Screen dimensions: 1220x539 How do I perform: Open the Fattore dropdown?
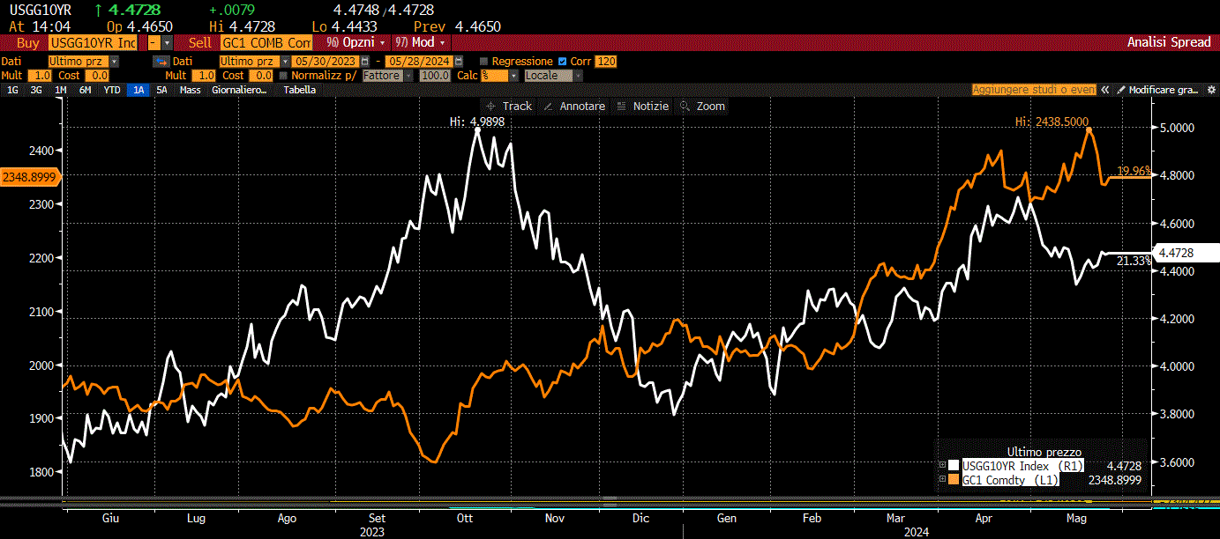click(408, 76)
